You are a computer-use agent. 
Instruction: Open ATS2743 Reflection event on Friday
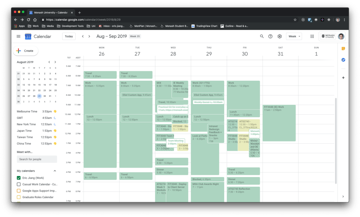point(243,194)
